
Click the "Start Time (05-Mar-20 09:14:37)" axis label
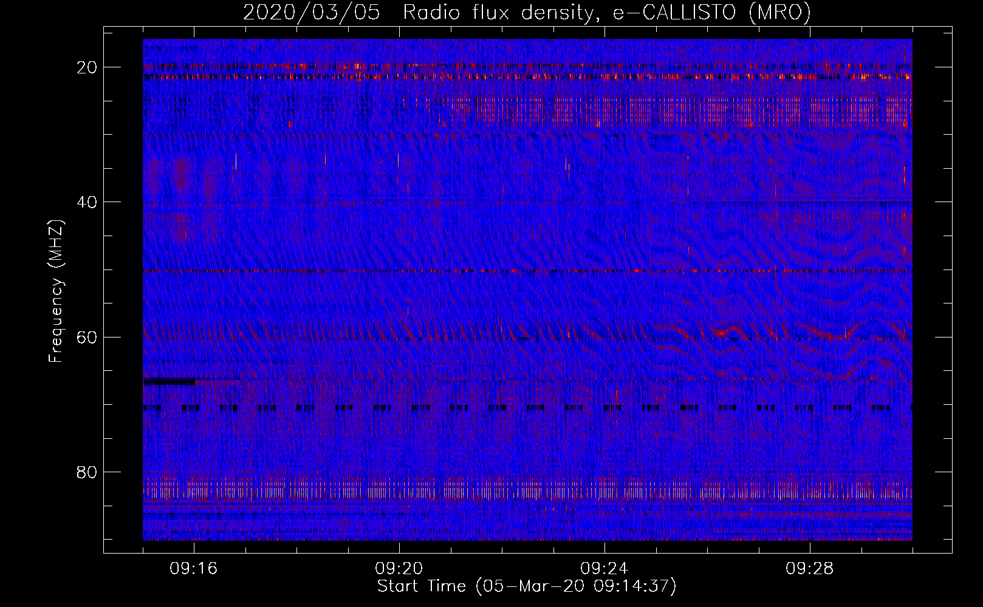pos(527,586)
